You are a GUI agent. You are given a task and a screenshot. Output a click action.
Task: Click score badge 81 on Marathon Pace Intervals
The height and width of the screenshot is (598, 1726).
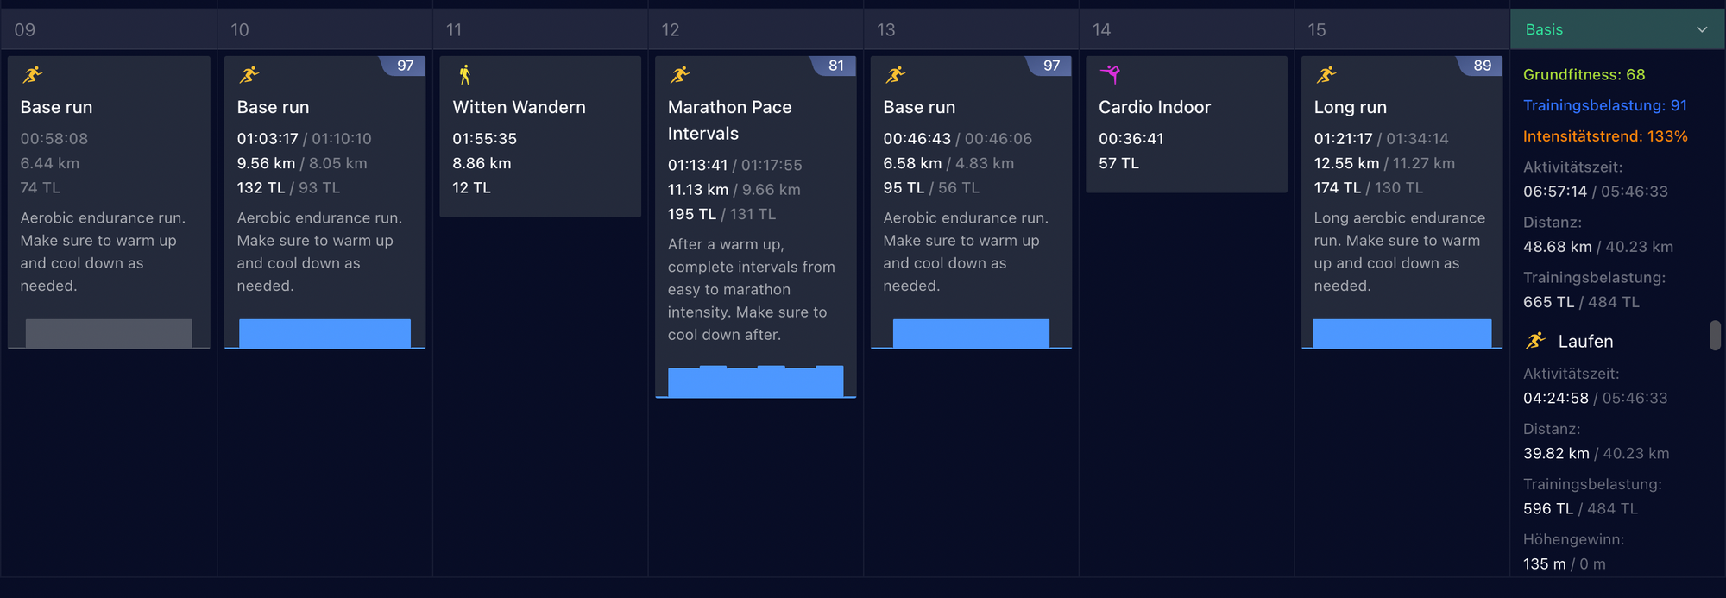[x=835, y=66]
